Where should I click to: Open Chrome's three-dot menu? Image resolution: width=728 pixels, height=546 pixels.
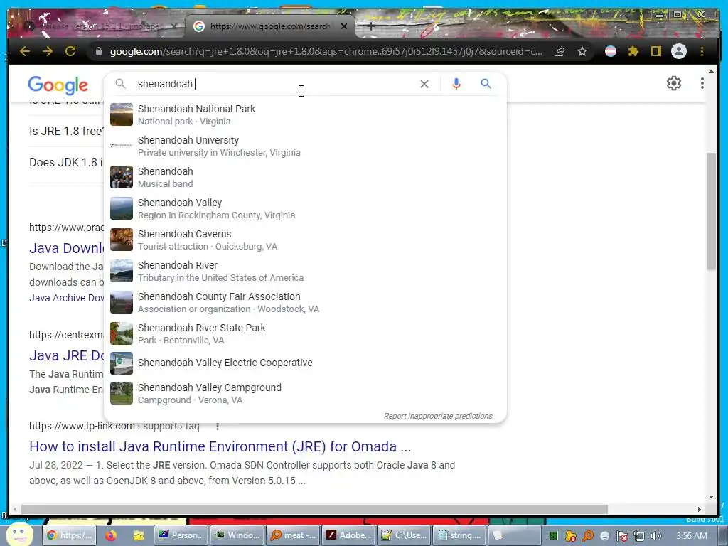[x=702, y=51]
